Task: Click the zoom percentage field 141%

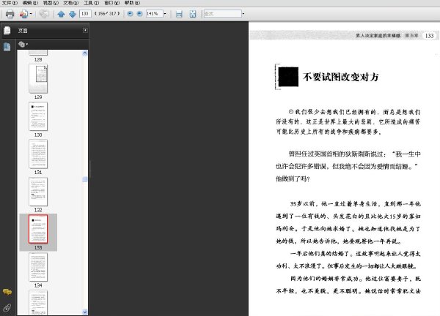Action: 154,13
